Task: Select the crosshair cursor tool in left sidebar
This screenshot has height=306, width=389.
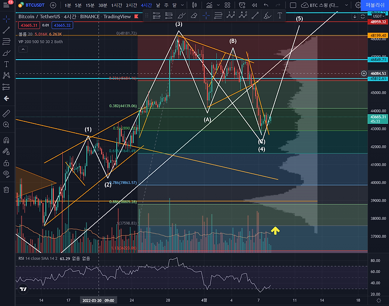Action: (6, 19)
